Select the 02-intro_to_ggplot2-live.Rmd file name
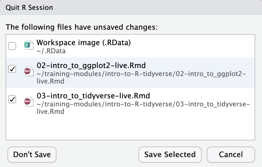This screenshot has width=262, height=167. coord(91,66)
